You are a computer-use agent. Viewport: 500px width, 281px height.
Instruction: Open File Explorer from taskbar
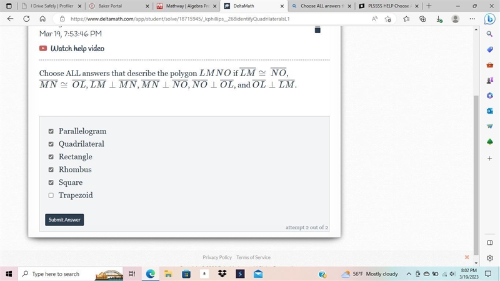pos(168,274)
